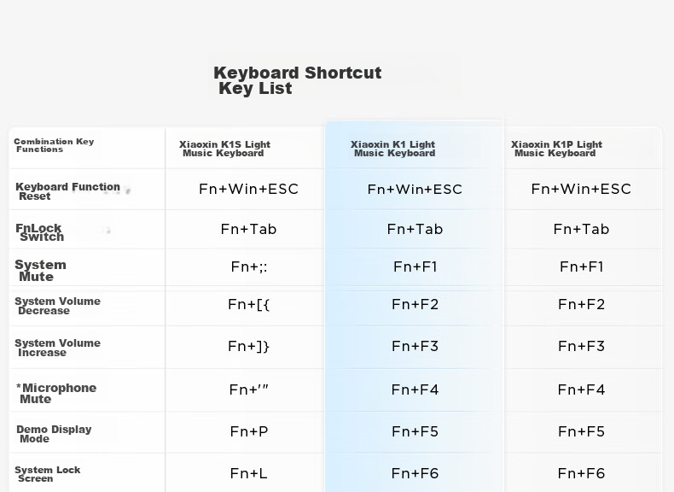Screen dimensions: 674x492
Task: Click 'Fn+Win+ESC' in the K1P column
Action: coord(581,189)
